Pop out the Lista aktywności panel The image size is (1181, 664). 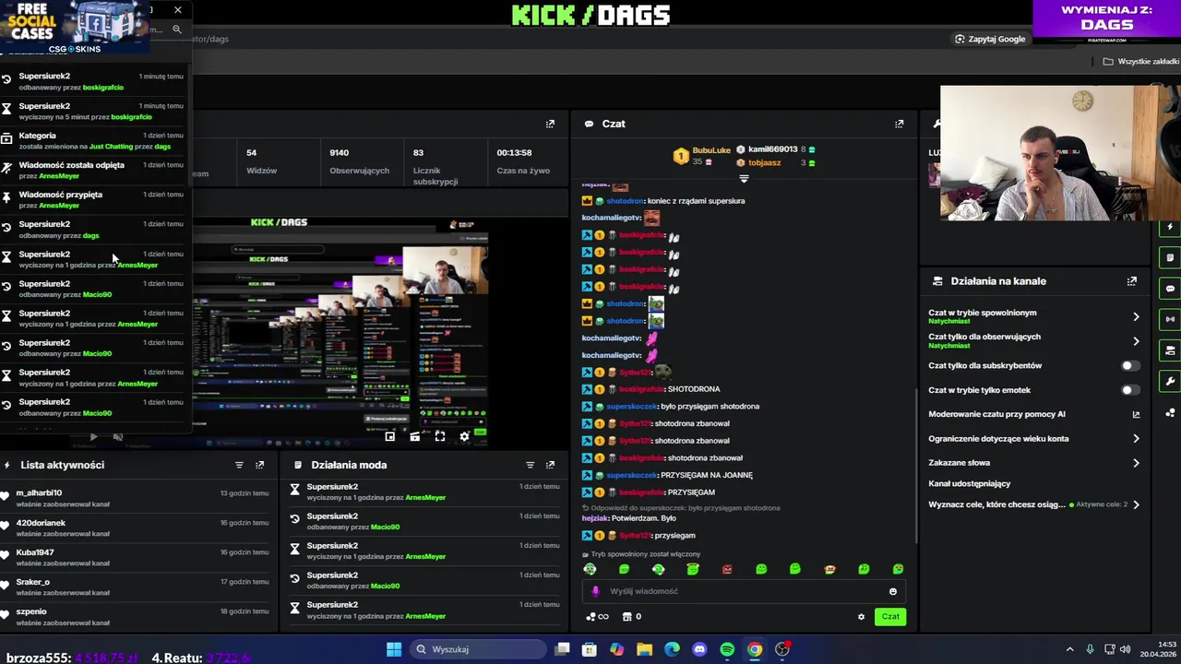(x=259, y=465)
